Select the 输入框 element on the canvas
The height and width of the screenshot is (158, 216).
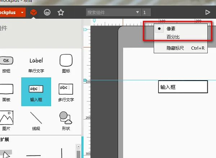(x=183, y=87)
